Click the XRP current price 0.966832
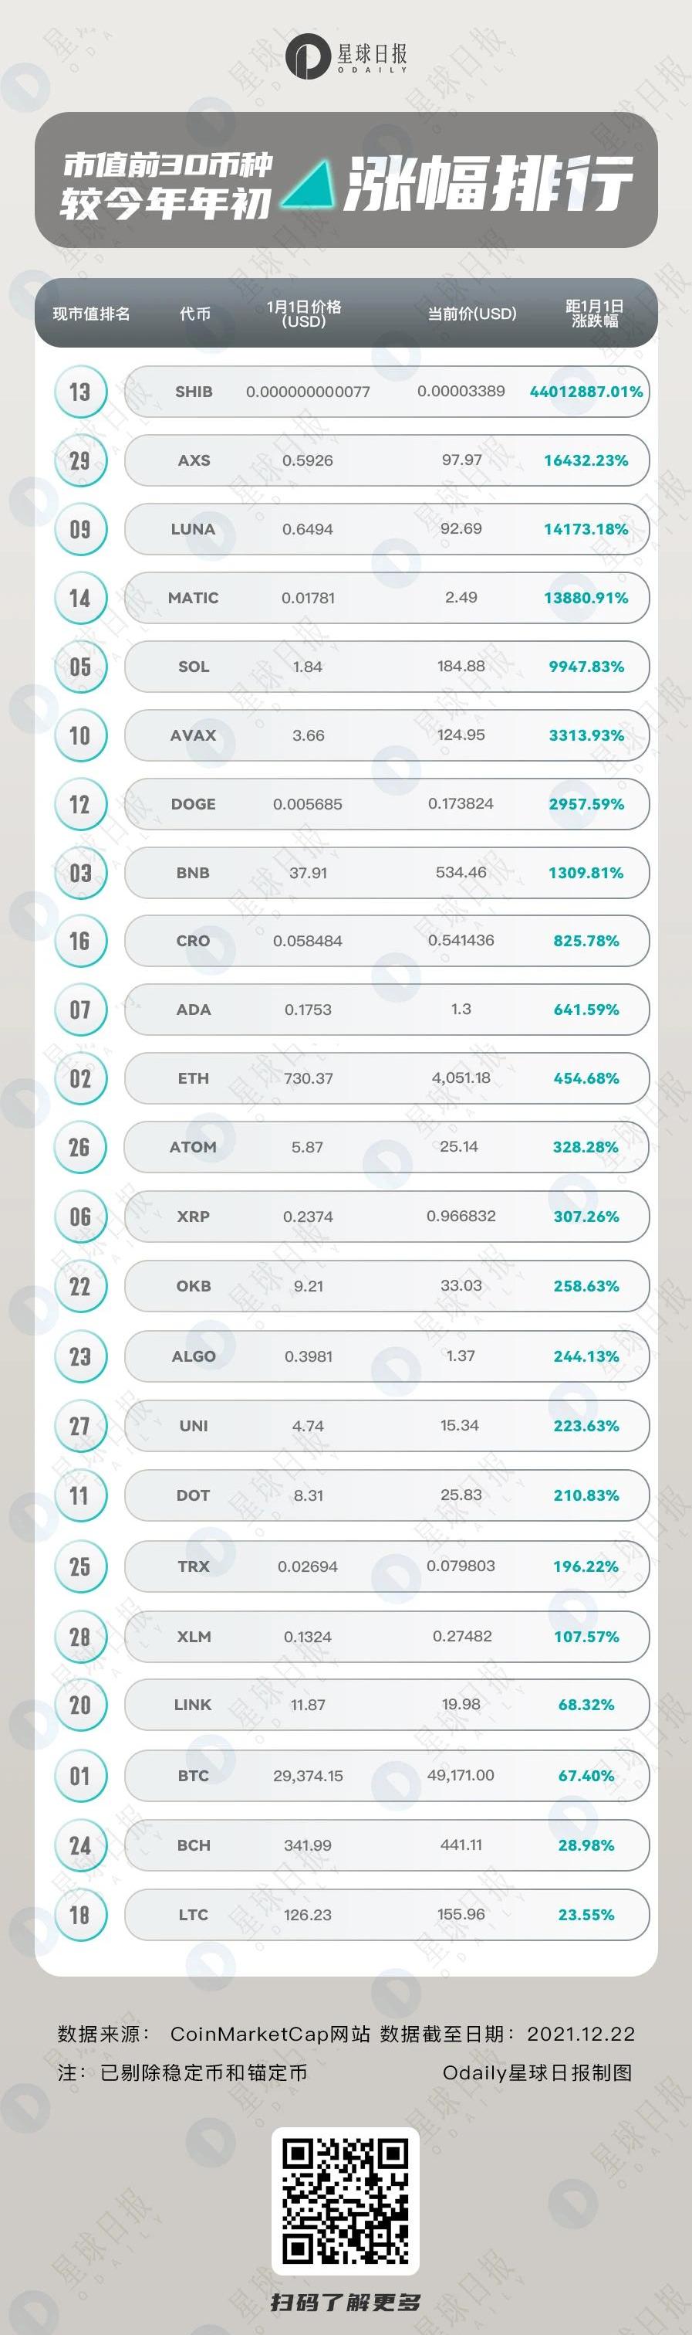The width and height of the screenshot is (692, 2335). coord(461,1216)
